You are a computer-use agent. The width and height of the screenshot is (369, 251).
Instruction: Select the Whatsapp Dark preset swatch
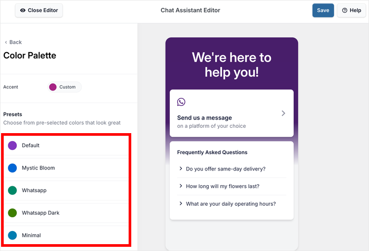pyautogui.click(x=13, y=213)
